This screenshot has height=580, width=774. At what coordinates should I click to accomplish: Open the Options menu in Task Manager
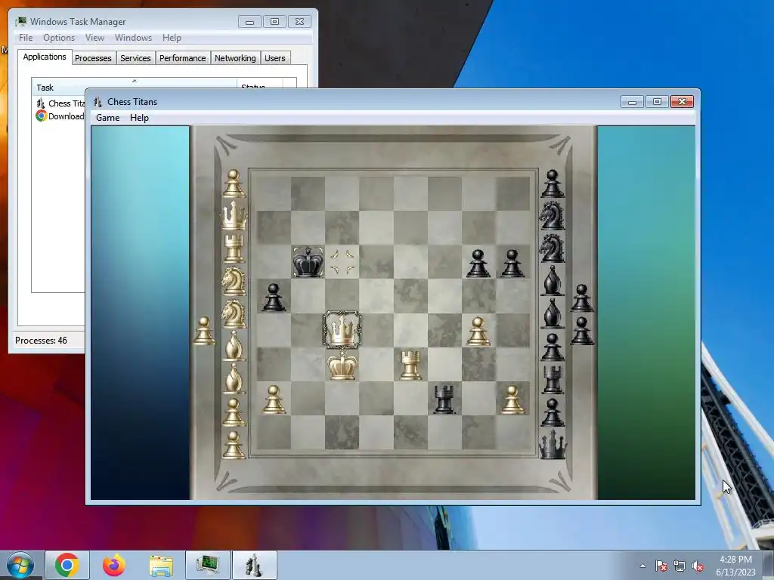point(59,38)
